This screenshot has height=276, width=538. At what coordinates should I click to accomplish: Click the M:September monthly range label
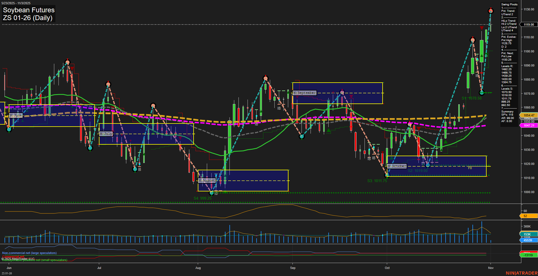[305, 92]
